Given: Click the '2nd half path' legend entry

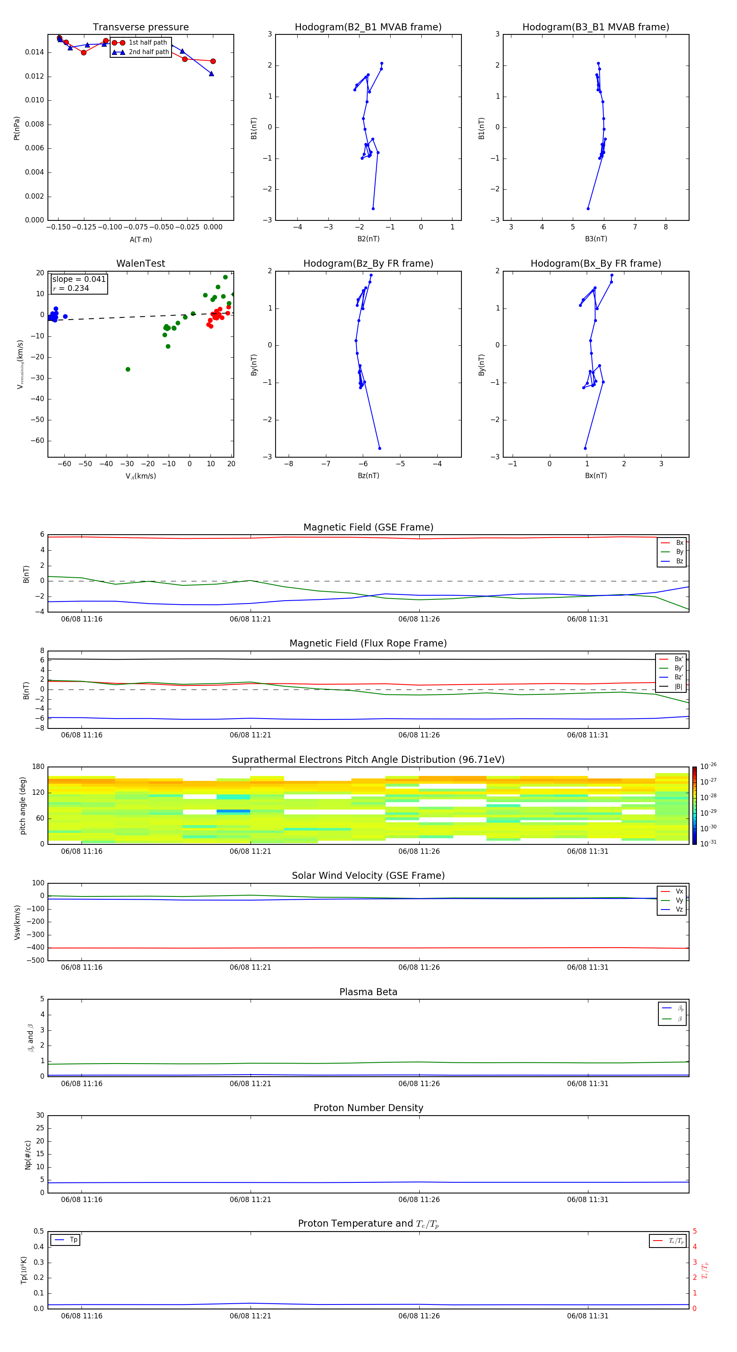Looking at the screenshot, I should coord(140,52).
